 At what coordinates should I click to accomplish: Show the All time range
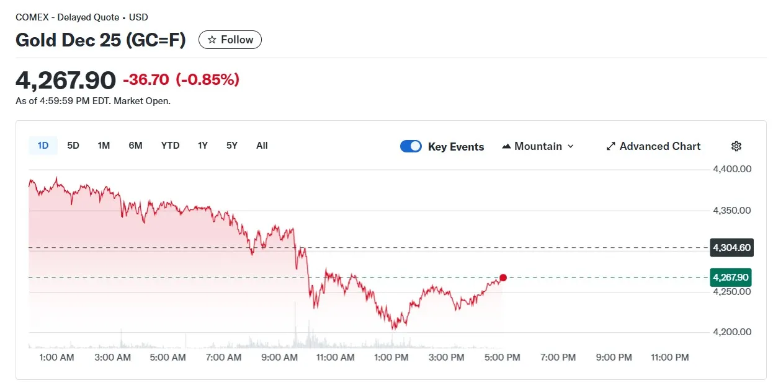click(x=262, y=146)
